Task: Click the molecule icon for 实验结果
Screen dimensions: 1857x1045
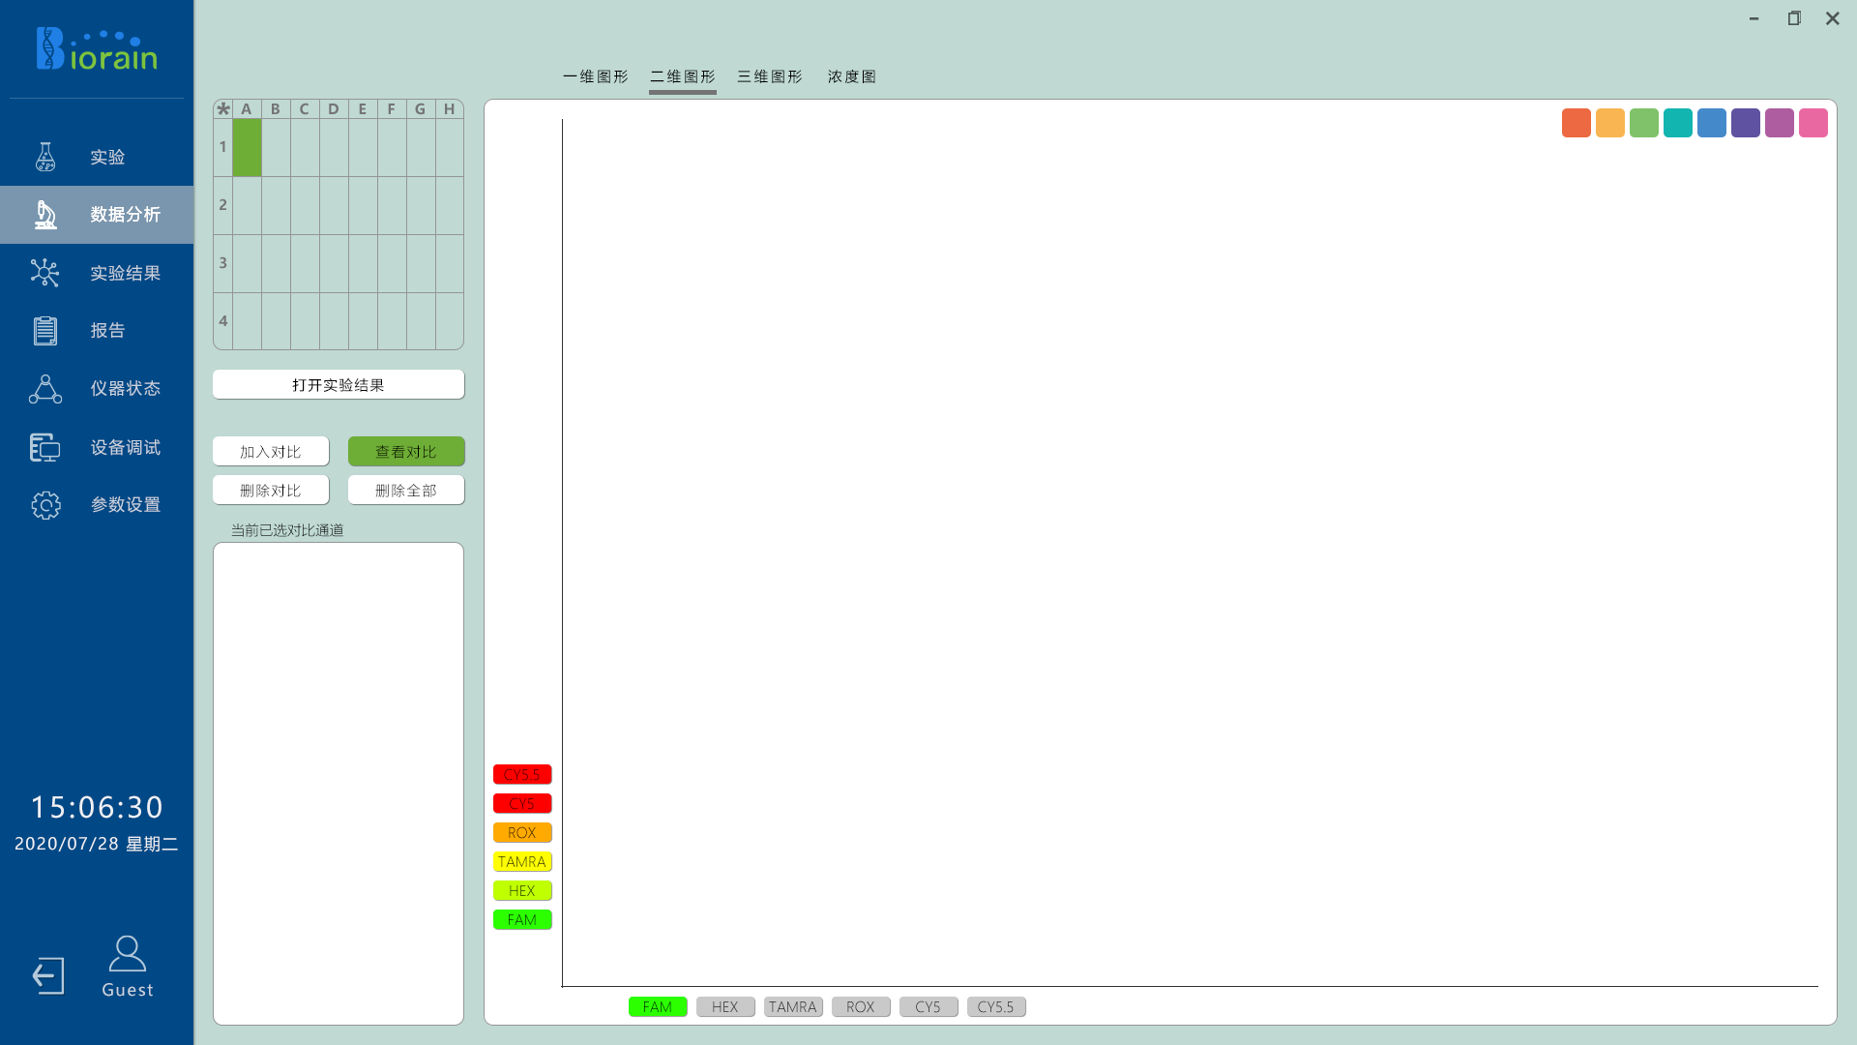Action: point(45,273)
